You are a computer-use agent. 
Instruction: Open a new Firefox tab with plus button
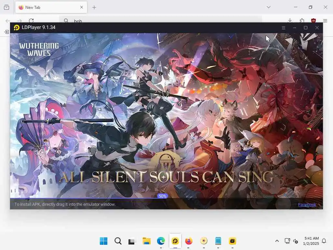click(x=94, y=7)
